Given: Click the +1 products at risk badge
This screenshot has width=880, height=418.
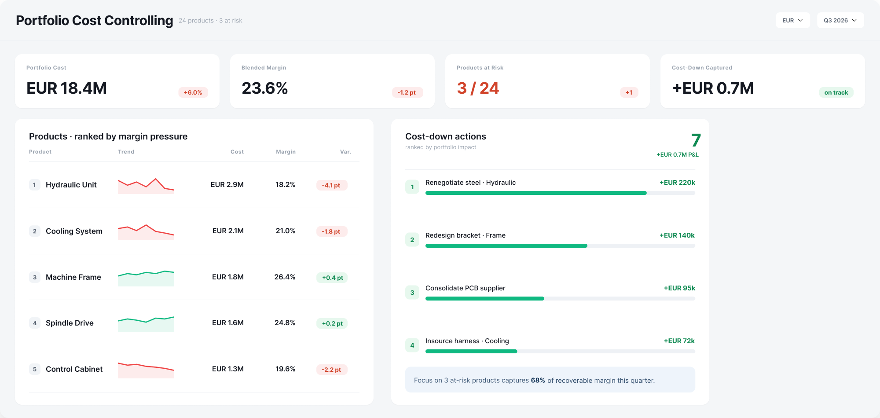Looking at the screenshot, I should [629, 92].
